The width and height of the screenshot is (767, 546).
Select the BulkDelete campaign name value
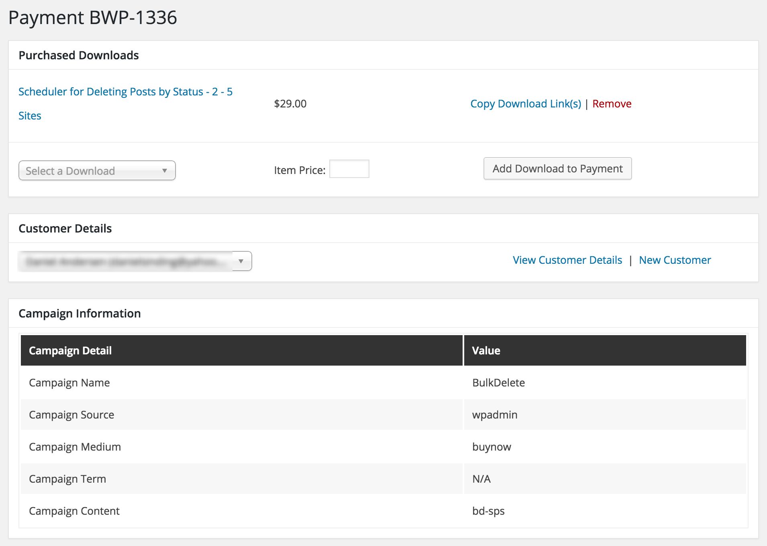pyautogui.click(x=498, y=383)
